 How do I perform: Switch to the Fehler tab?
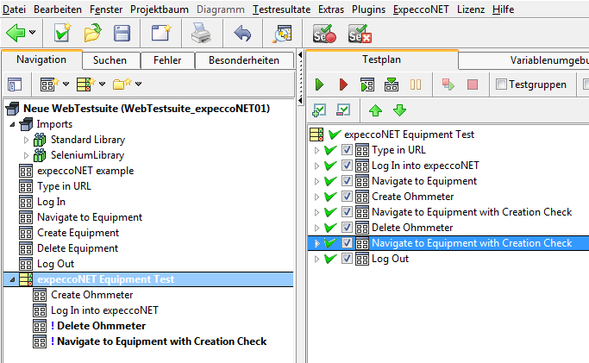click(167, 60)
